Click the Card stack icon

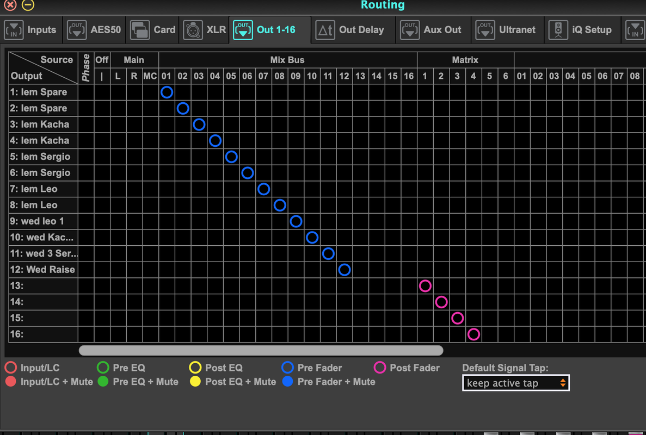tap(140, 30)
